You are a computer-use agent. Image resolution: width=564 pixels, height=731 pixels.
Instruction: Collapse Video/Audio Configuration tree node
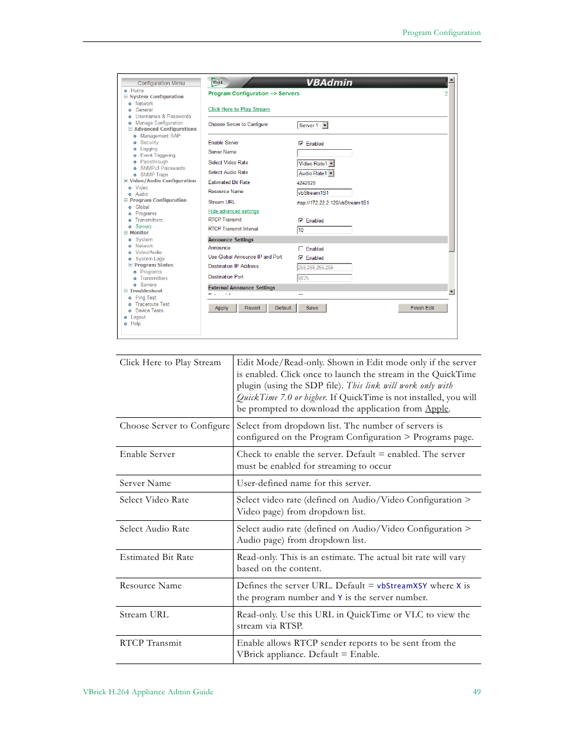[x=125, y=181]
